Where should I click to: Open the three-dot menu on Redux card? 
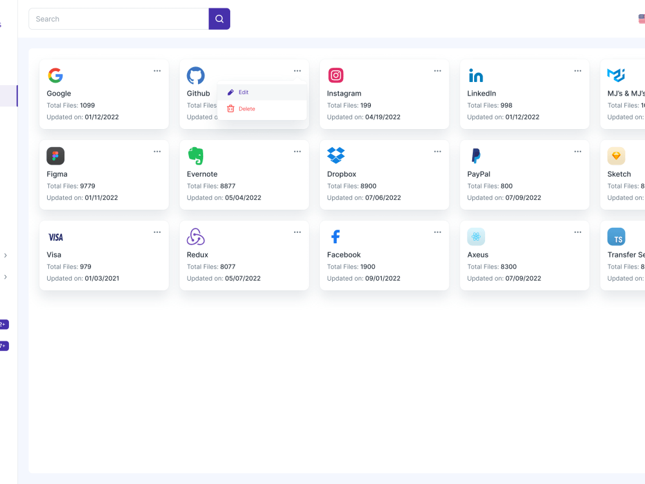tap(297, 232)
